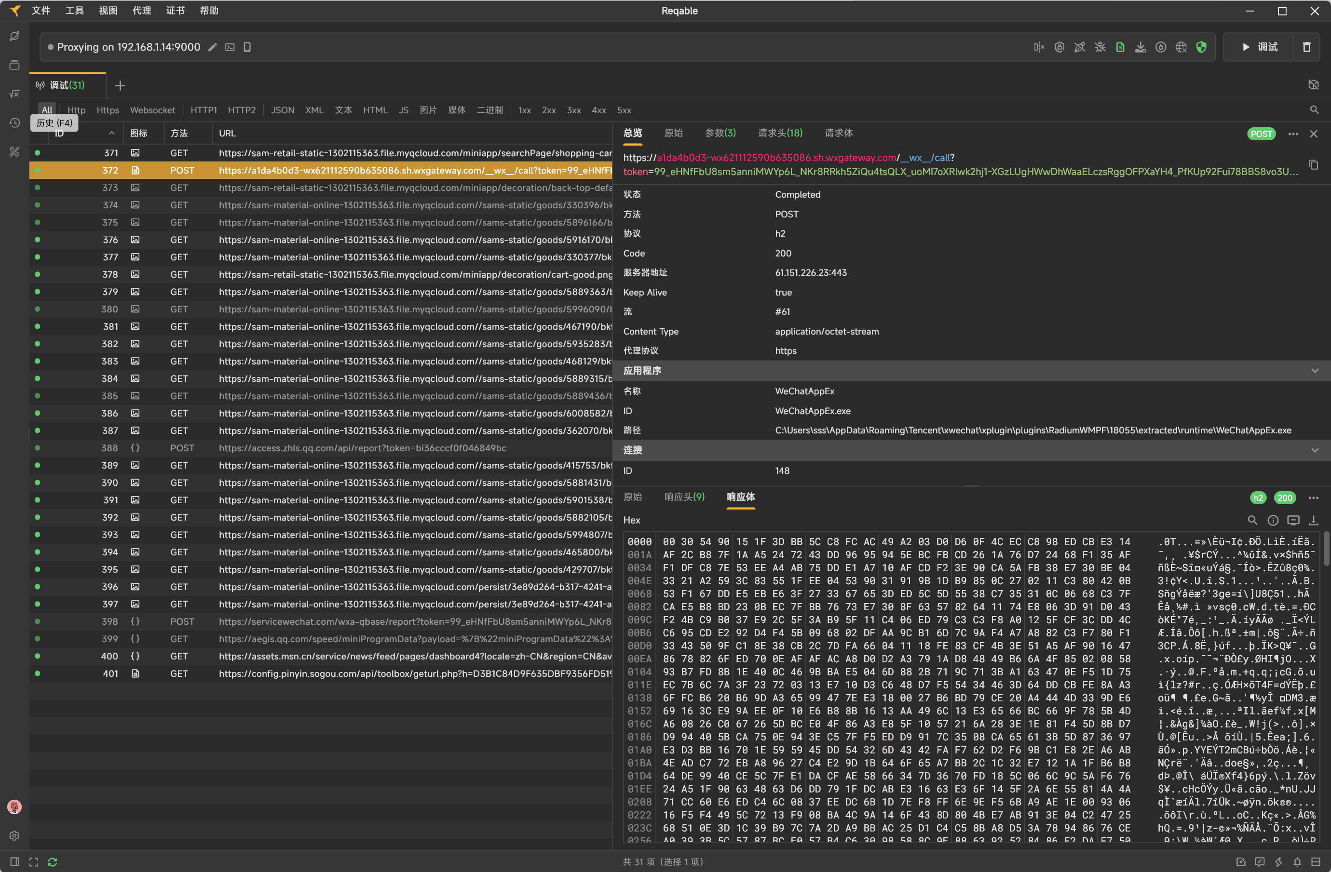Filter traffic by JSON type
This screenshot has width=1331, height=872.
tap(283, 110)
